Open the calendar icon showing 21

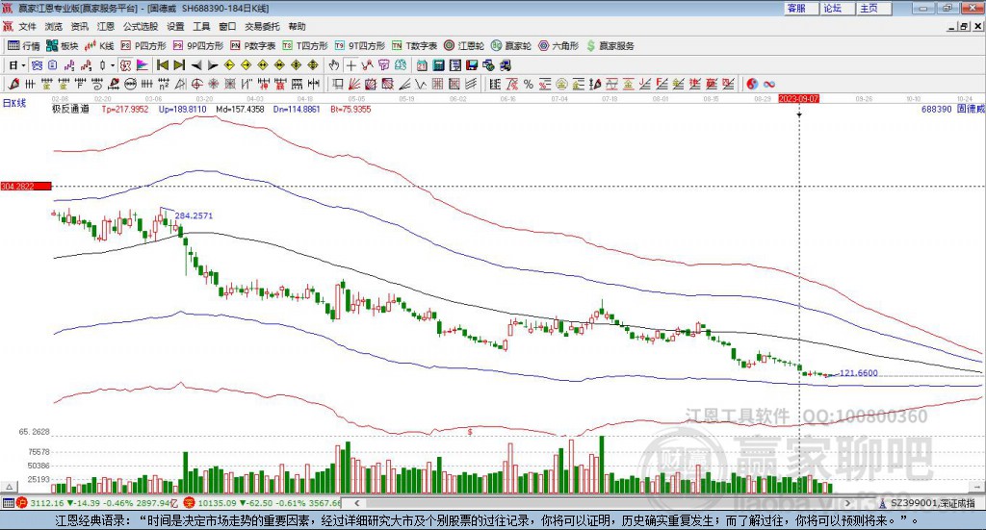point(422,65)
